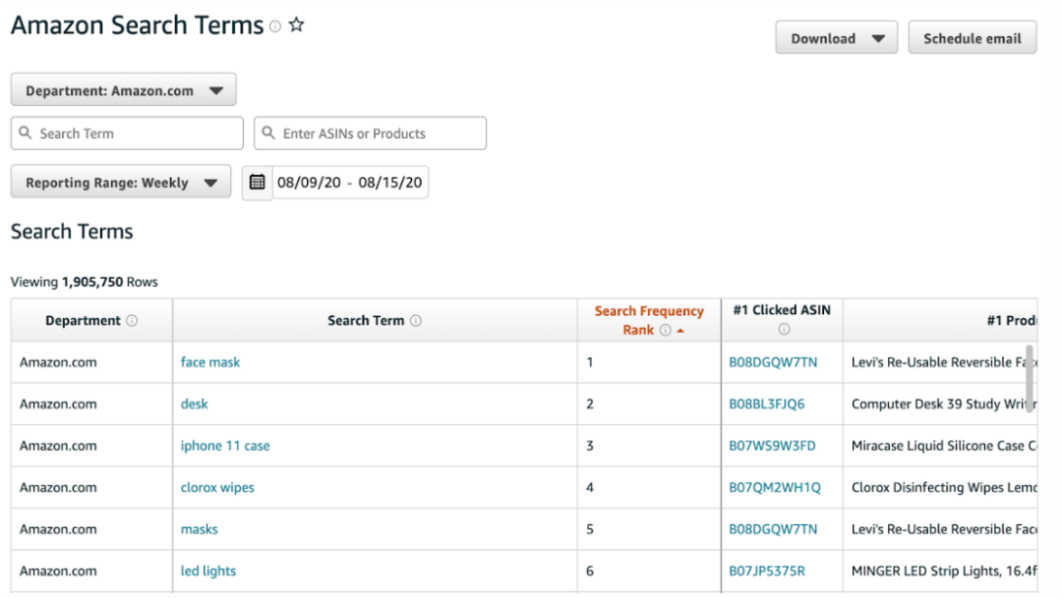Select Amazon.com department cell in desk row
Image resolution: width=1062 pixels, height=598 pixels.
pyautogui.click(x=91, y=404)
